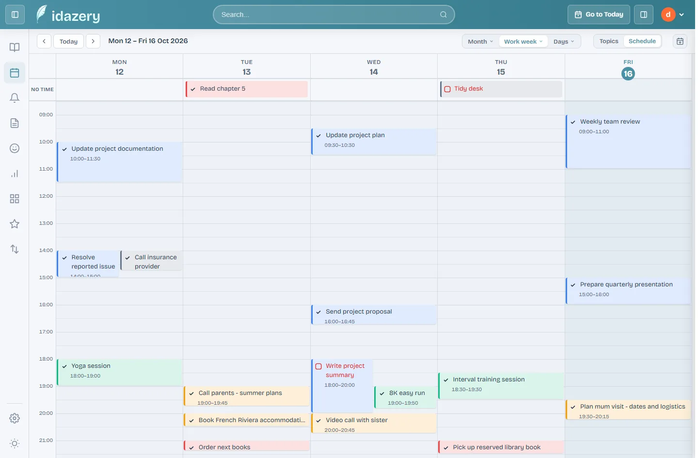This screenshot has height=458, width=698.
Task: Open the Work week view dropdown
Action: 523,42
